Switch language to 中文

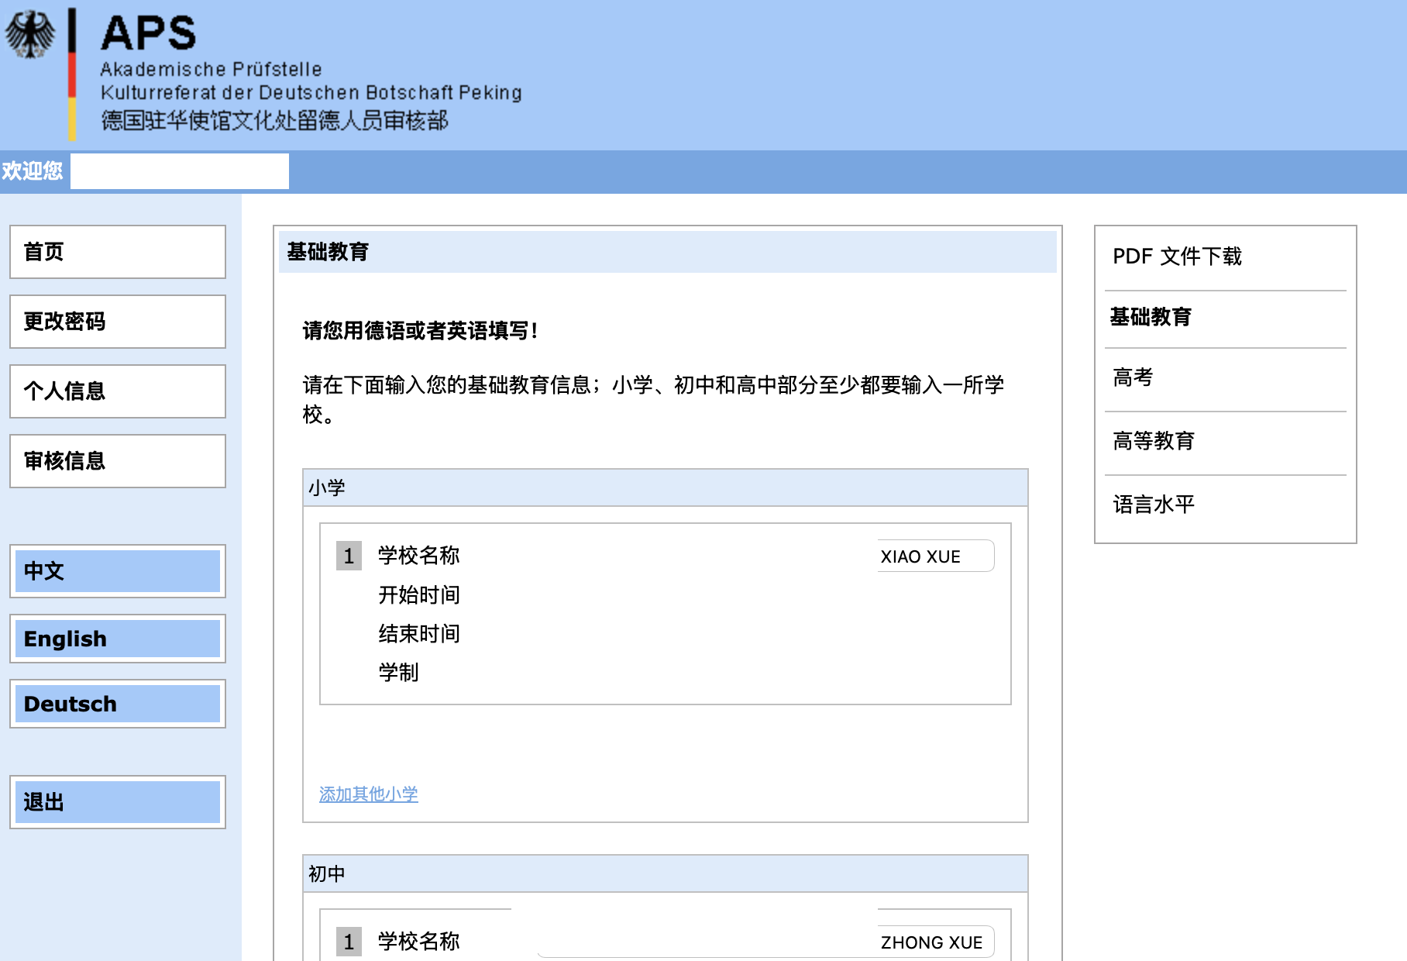[x=118, y=571]
